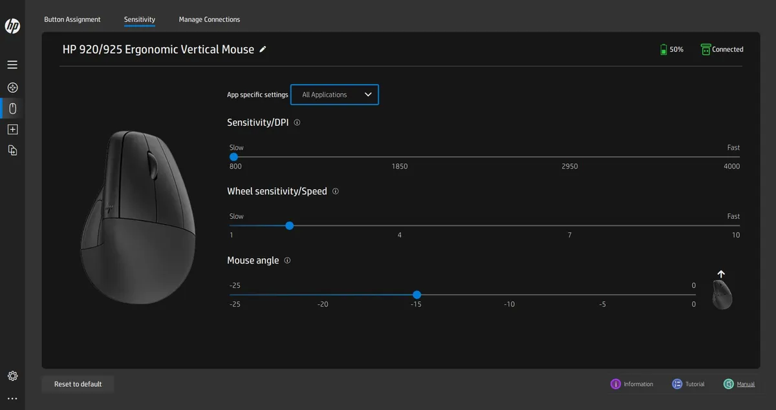Click the pencil icon to rename mouse
The width and height of the screenshot is (776, 410).
[263, 50]
